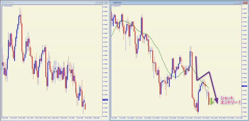Click the CADCHF Daily window title icon

(3, 3)
